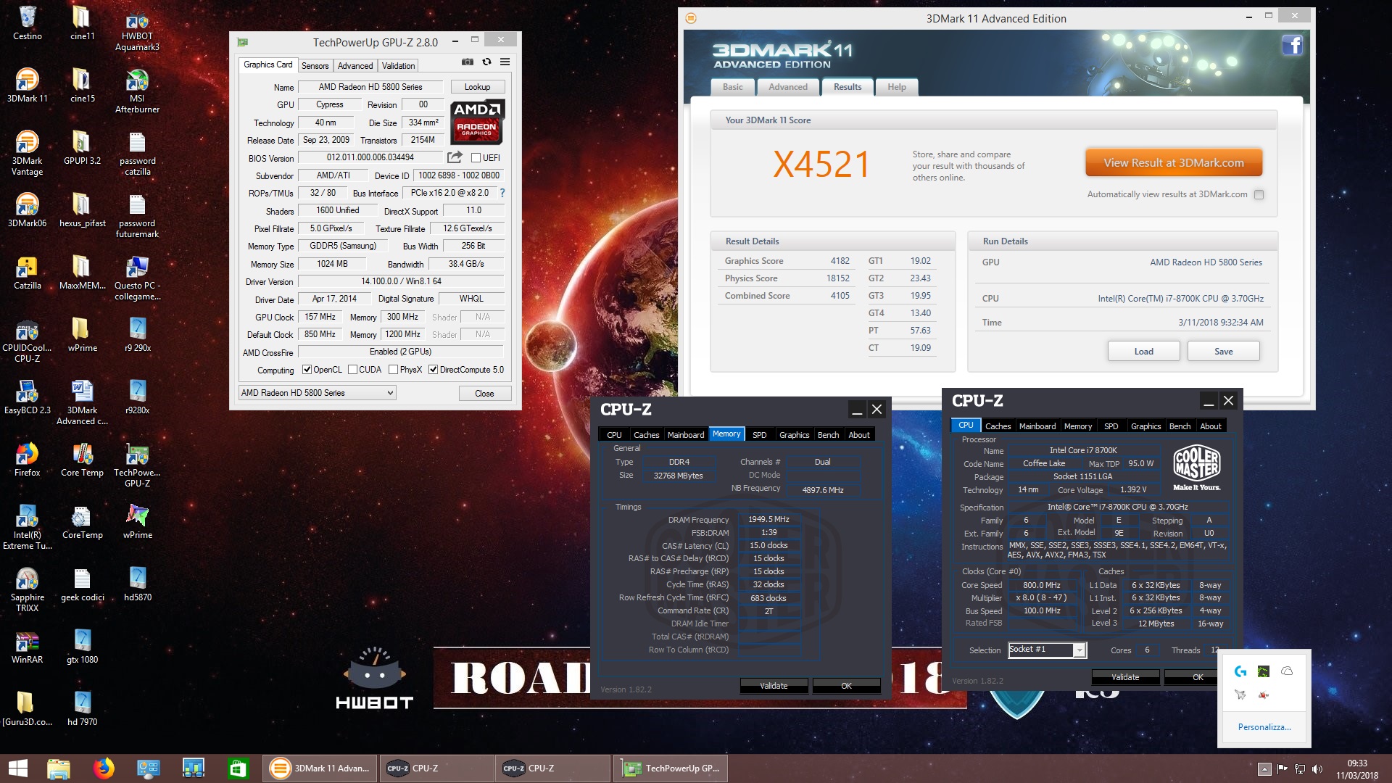Launch Firefox from the taskbar
The image size is (1392, 783).
tap(104, 768)
